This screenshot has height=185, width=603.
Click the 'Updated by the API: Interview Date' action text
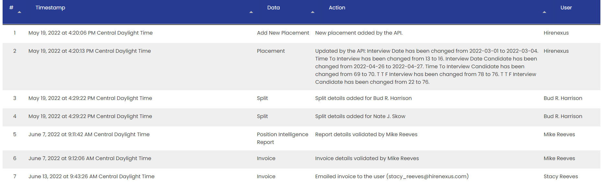(427, 66)
